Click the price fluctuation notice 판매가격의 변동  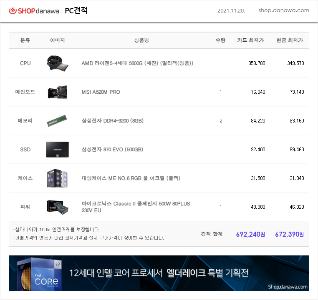coord(89,238)
